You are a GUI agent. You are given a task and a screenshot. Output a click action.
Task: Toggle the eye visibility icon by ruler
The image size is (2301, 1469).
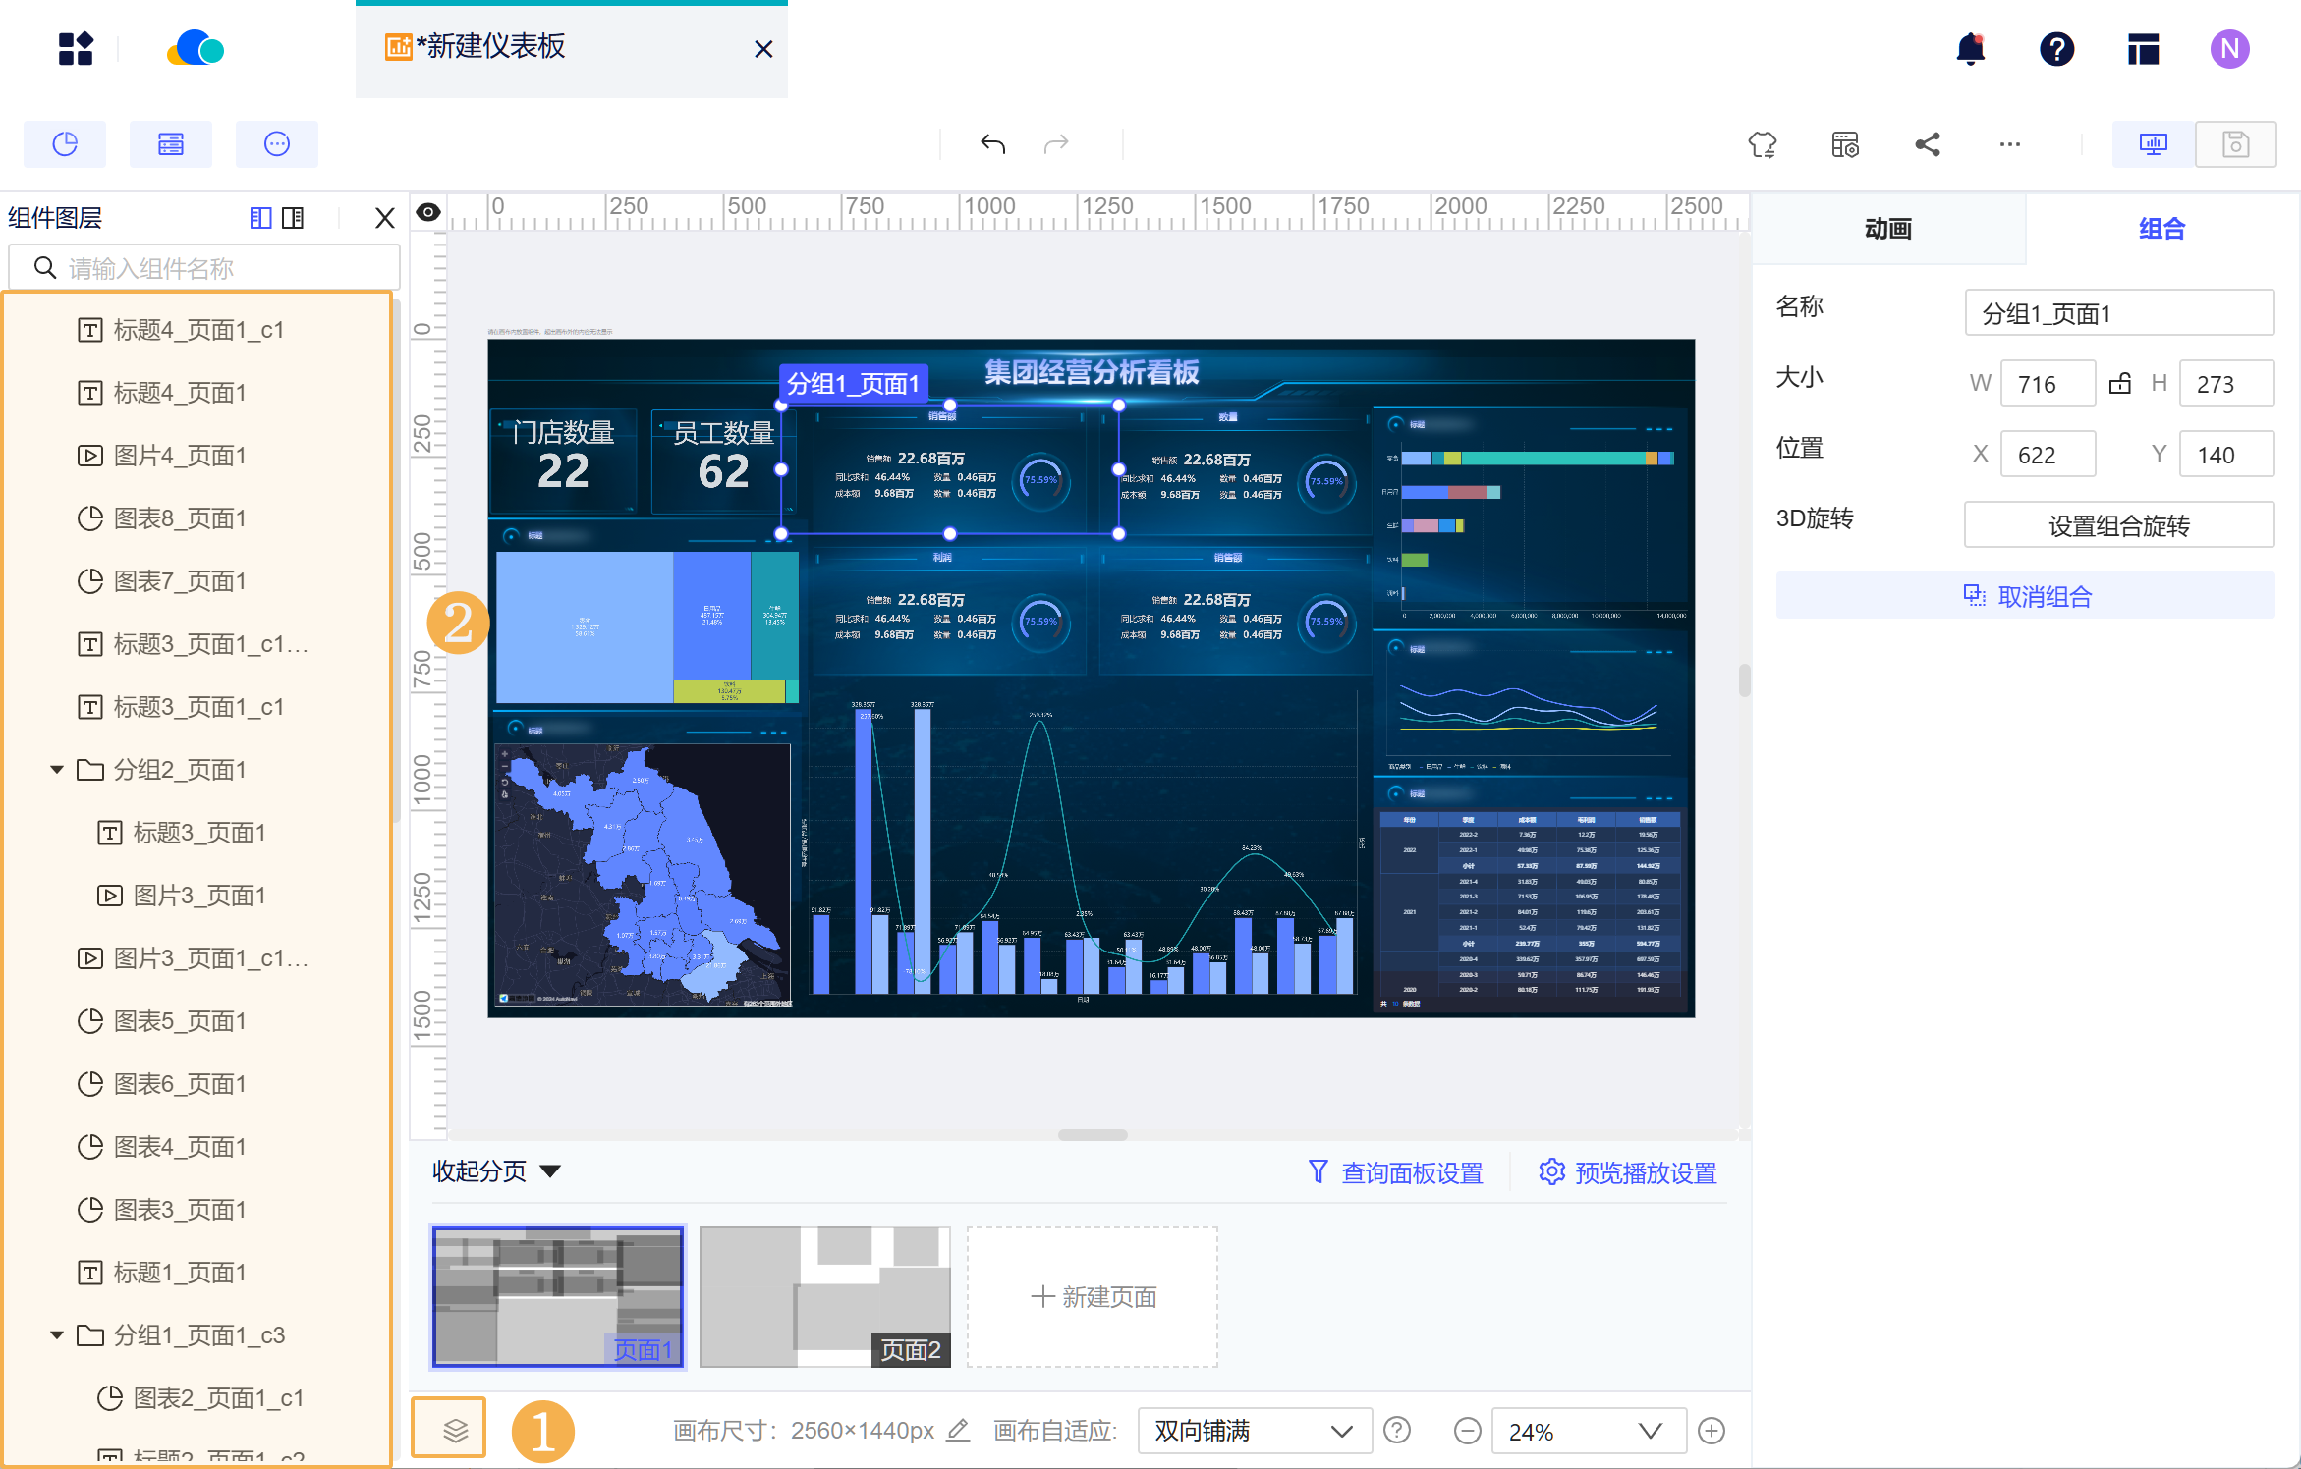pyautogui.click(x=428, y=212)
